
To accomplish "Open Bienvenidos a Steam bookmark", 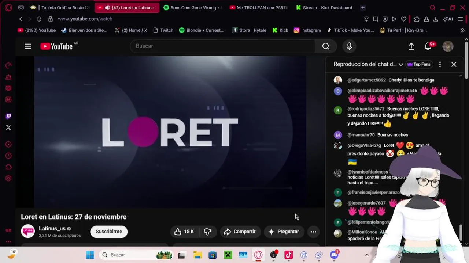I will click(84, 30).
